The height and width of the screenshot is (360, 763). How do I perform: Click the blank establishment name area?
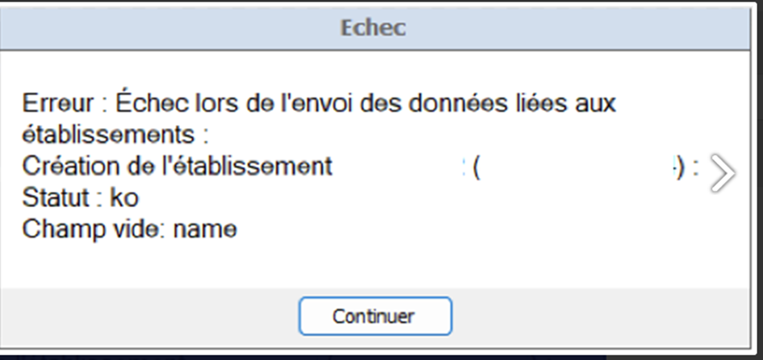396,167
